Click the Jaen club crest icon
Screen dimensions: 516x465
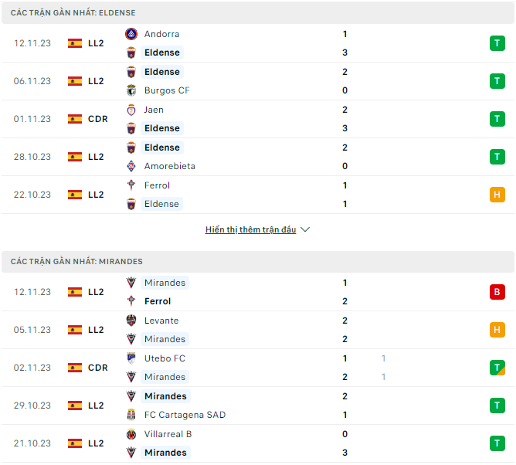[x=131, y=110]
